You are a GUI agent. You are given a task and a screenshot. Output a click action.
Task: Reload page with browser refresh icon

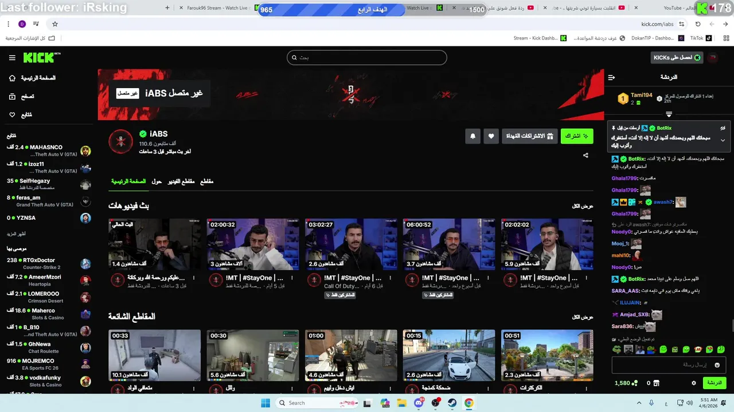pos(698,24)
